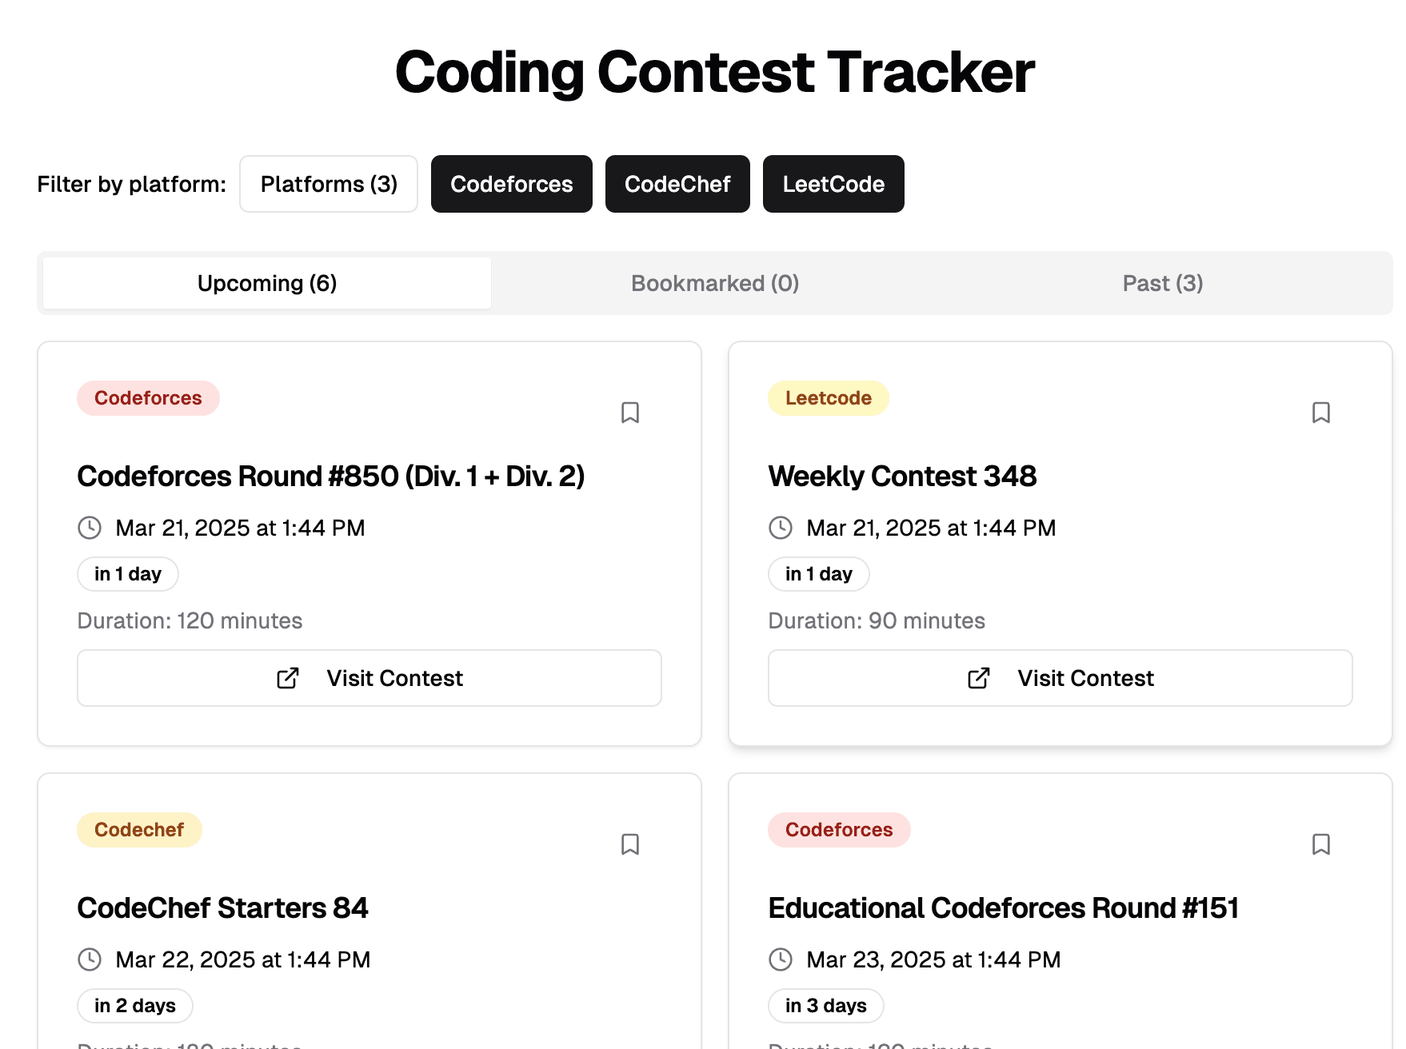This screenshot has height=1049, width=1406.
Task: Click the clock icon on Educational Codeforces Round #151
Action: (780, 959)
